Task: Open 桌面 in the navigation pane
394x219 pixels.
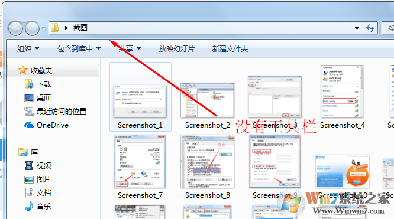Action: [44, 97]
